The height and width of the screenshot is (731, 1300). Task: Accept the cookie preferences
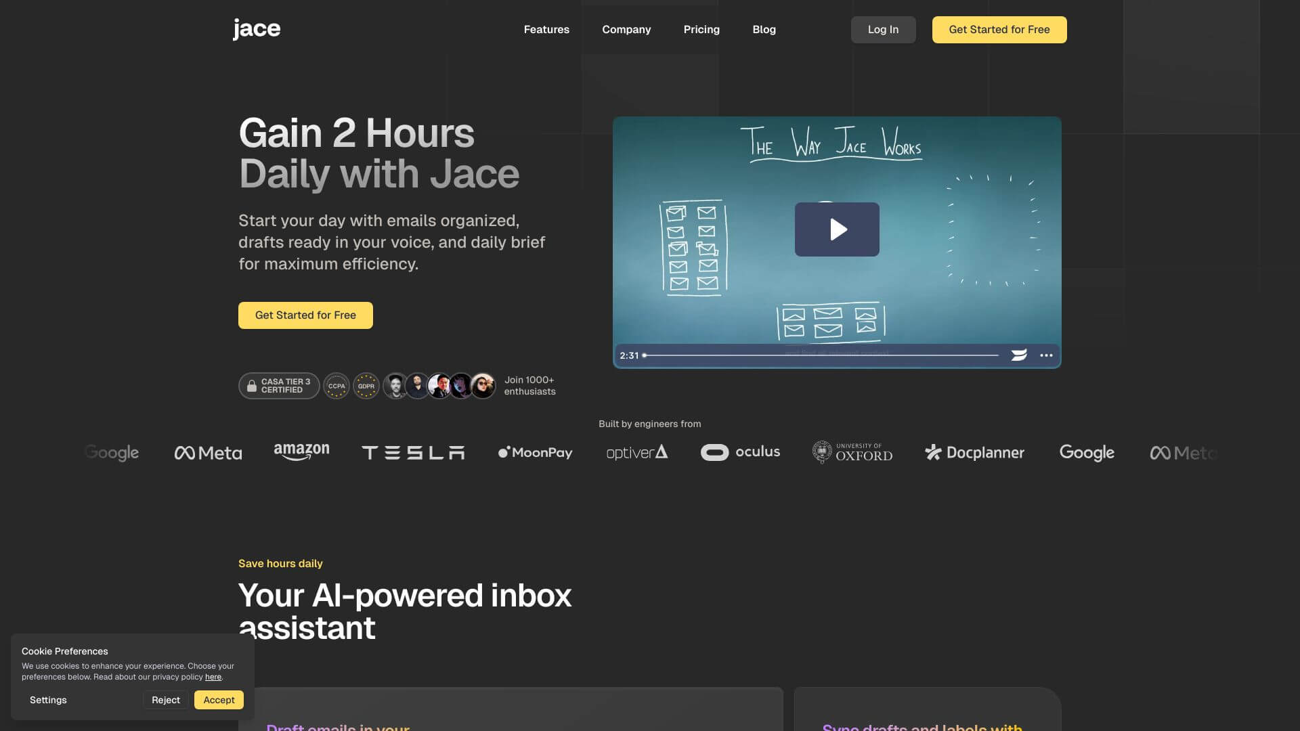point(219,700)
